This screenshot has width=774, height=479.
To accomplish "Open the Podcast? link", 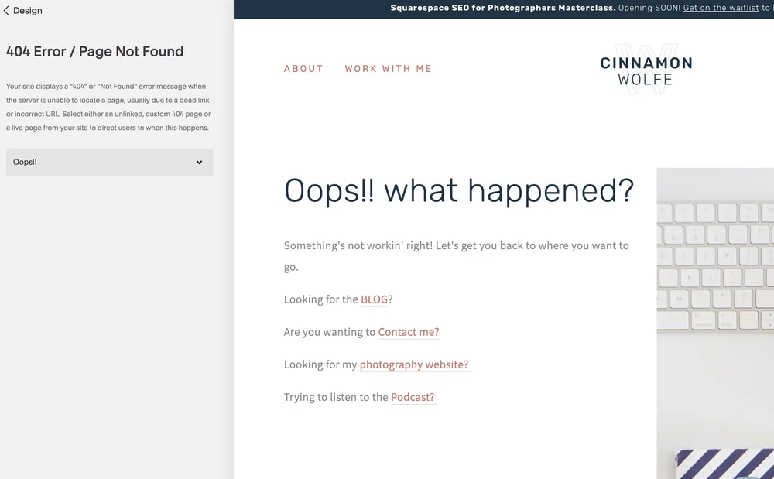I will tap(413, 397).
